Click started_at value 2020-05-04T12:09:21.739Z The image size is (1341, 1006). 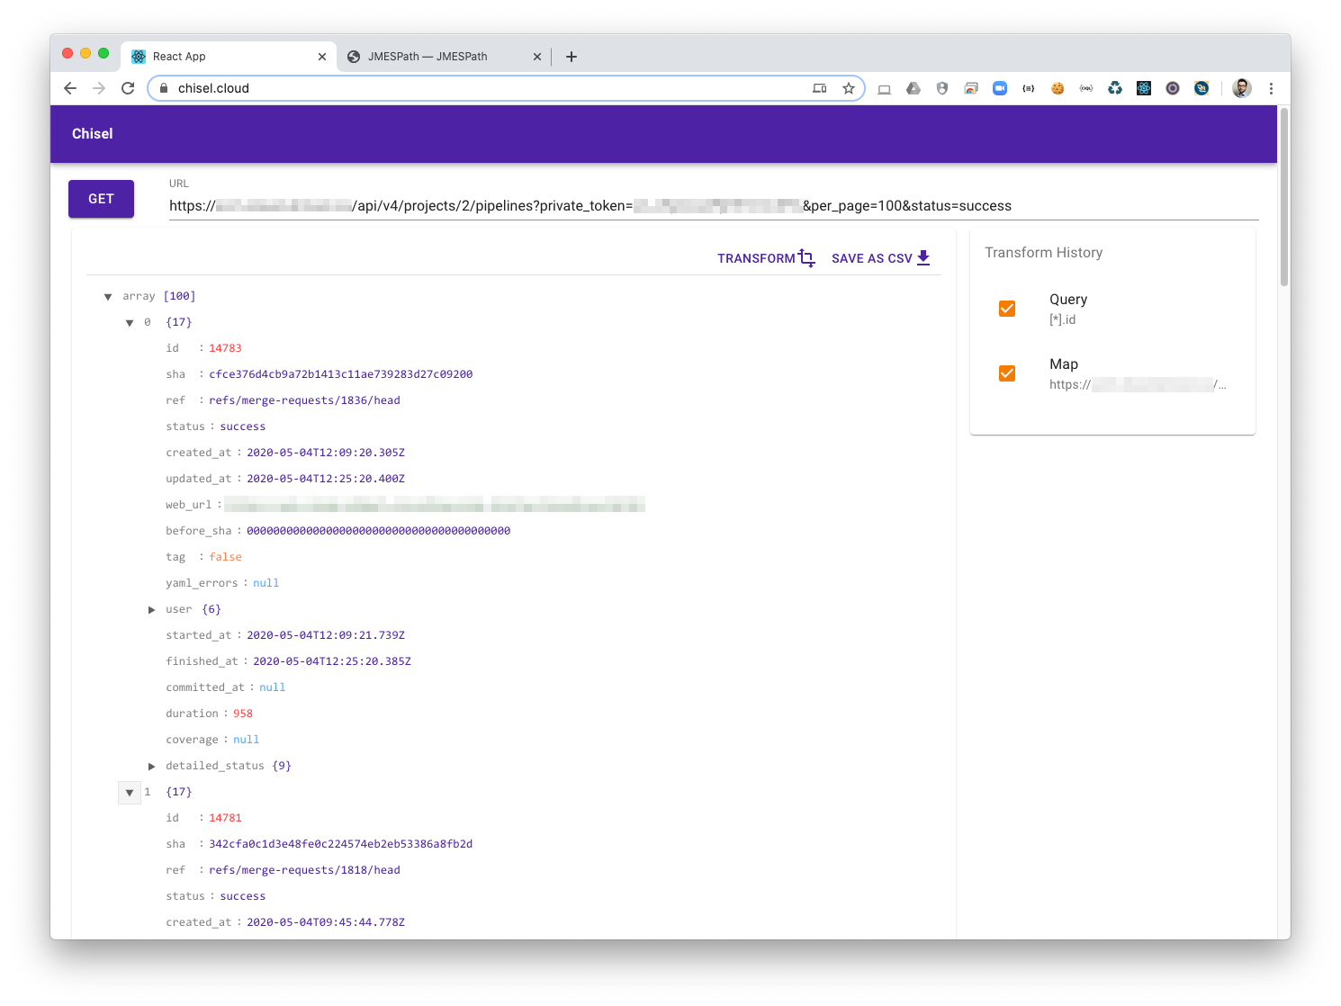(x=326, y=635)
